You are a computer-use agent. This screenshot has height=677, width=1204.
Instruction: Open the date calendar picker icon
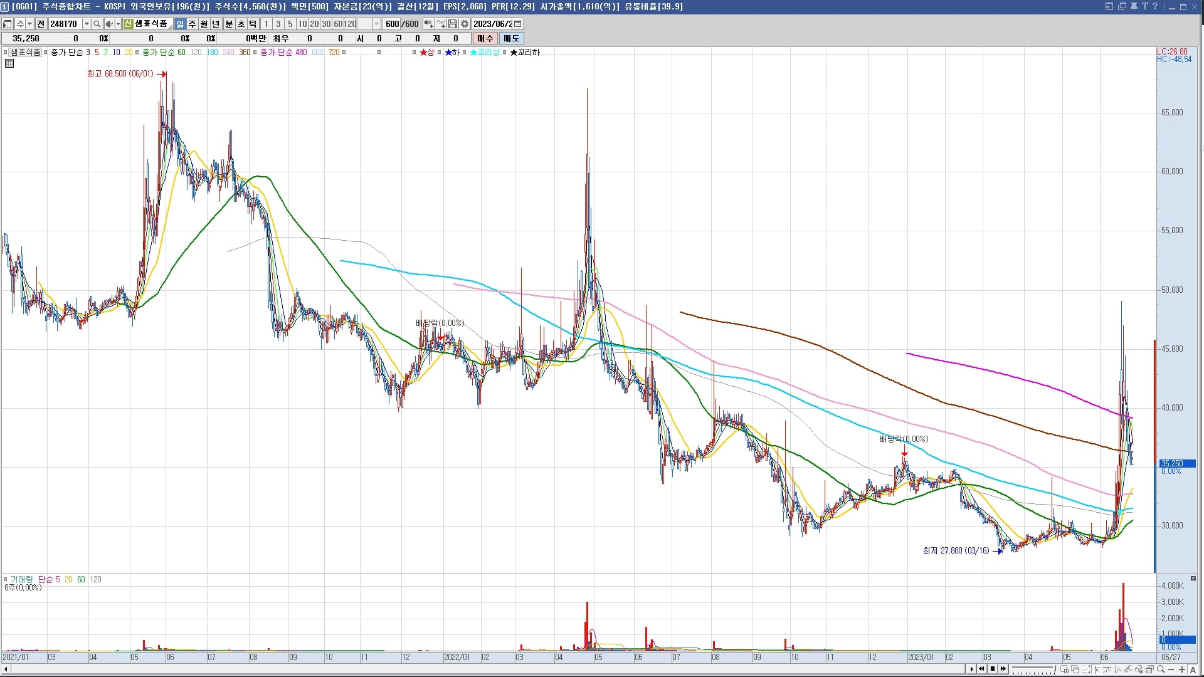(x=518, y=24)
